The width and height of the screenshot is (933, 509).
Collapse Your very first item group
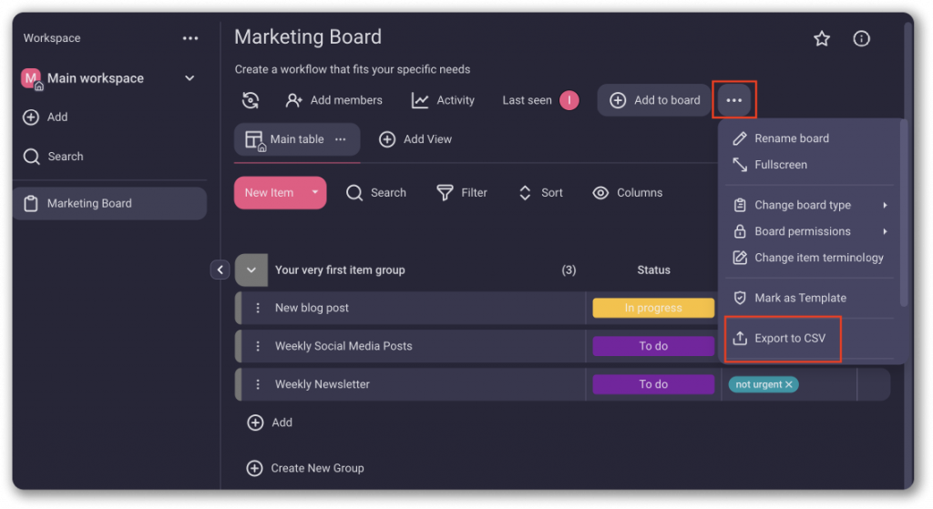[251, 270]
